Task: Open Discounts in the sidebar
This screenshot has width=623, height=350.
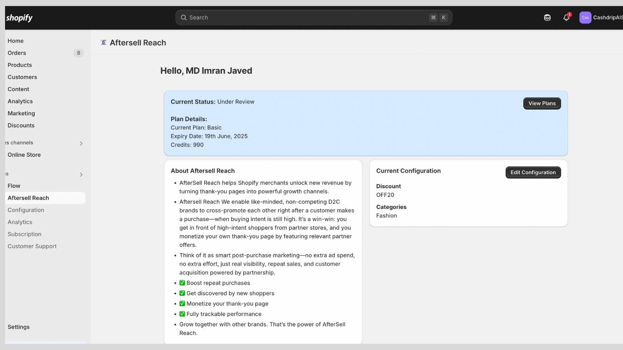Action: tap(21, 125)
